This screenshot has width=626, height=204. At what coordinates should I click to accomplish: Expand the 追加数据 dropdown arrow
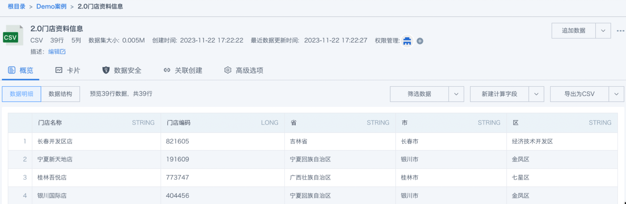[603, 31]
